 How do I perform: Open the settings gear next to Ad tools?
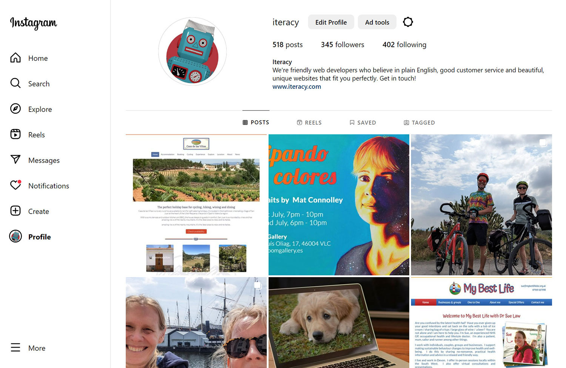point(408,22)
